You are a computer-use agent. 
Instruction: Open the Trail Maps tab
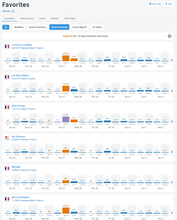pos(70,18)
